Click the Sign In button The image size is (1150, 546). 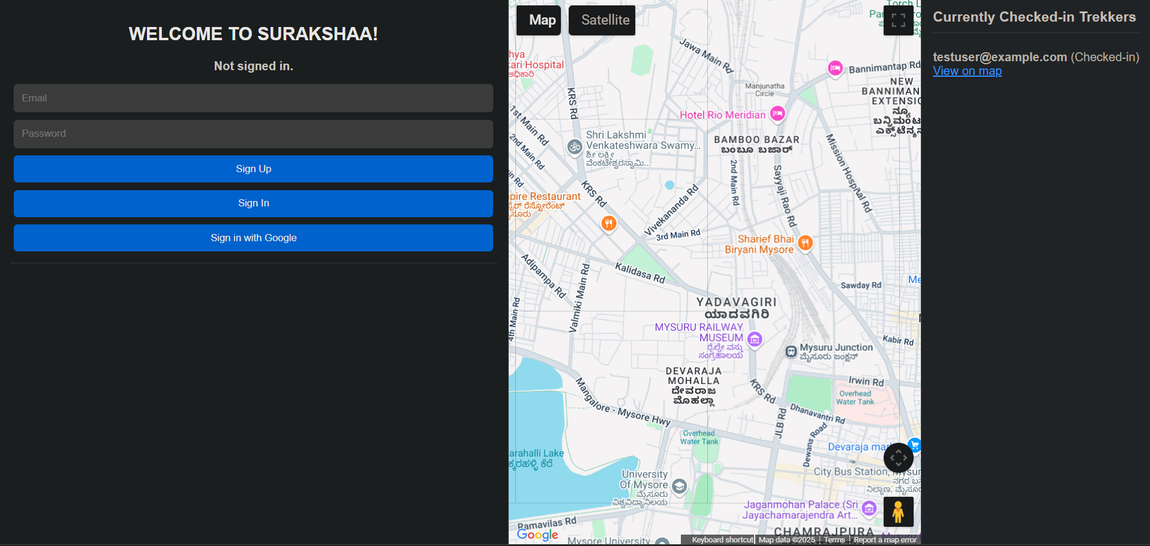[253, 203]
